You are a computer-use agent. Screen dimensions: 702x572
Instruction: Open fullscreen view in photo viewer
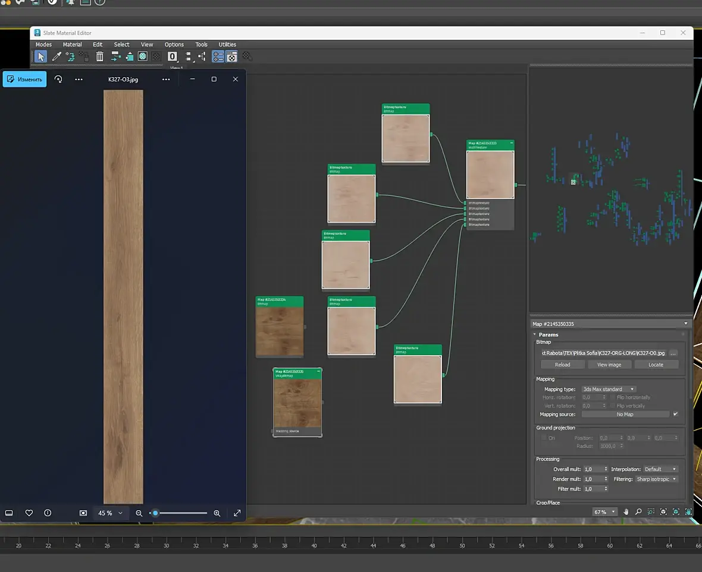tap(237, 513)
